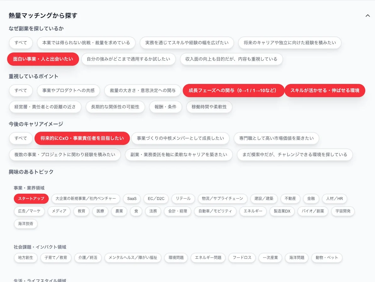The width and height of the screenshot is (375, 282).
Task: Deselect 将来的にCxO・事業責任者を目指したい chip
Action: pyautogui.click(x=82, y=138)
